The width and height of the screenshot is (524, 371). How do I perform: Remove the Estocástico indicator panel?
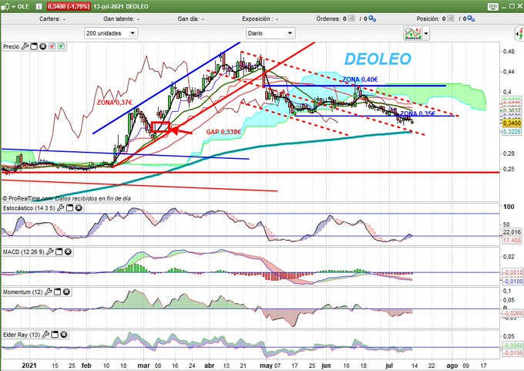click(x=79, y=208)
